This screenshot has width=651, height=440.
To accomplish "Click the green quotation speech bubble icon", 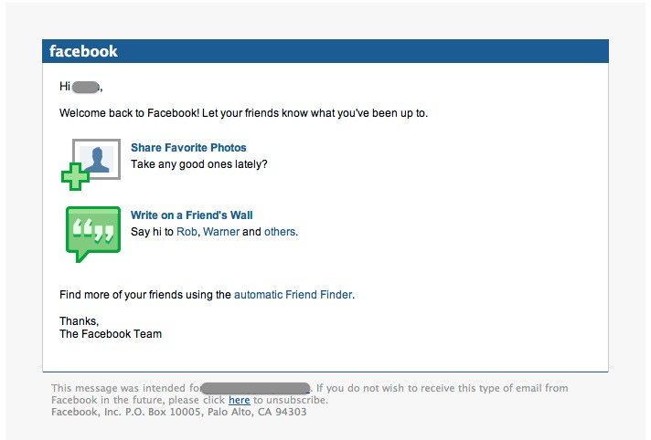I will point(92,232).
